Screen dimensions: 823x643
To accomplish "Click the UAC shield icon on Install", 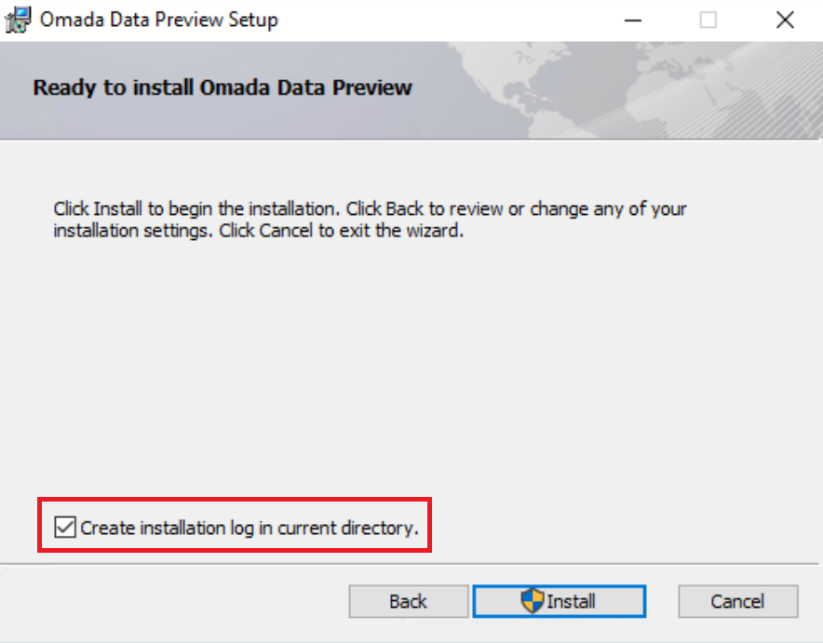I will pos(533,600).
